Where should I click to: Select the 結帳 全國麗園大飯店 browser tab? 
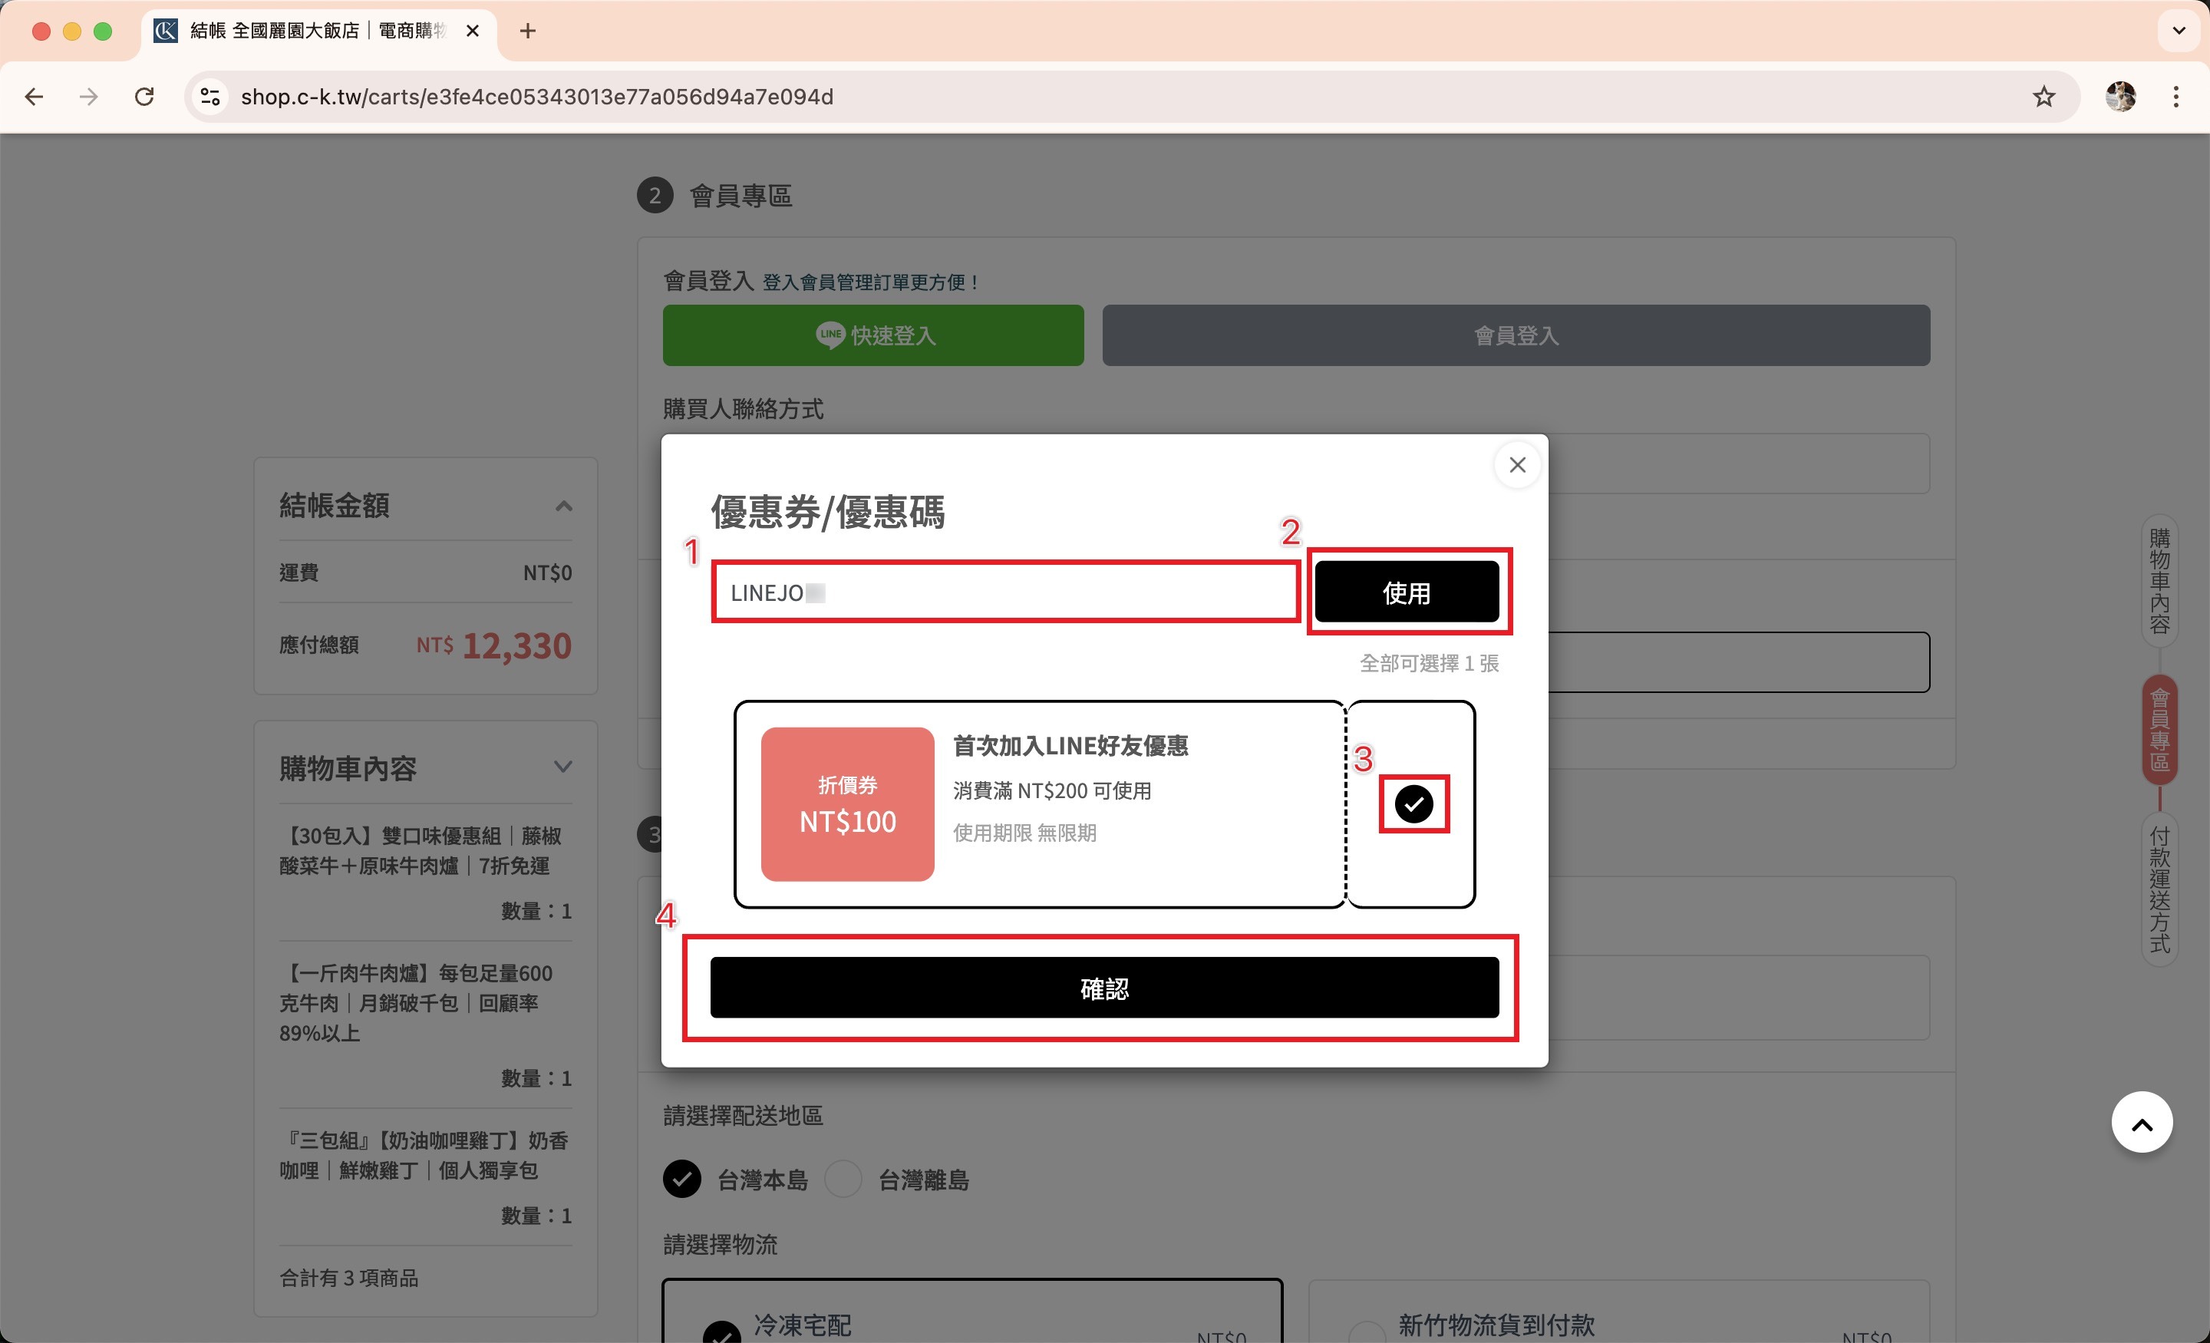pyautogui.click(x=318, y=31)
